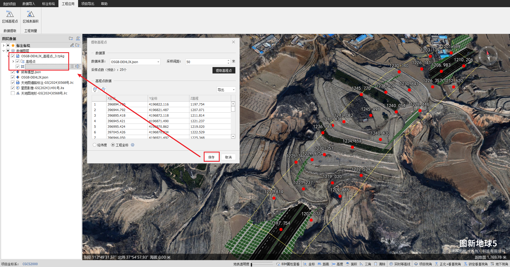
Task: Open the 导出 dropdown
Action: click(x=226, y=90)
